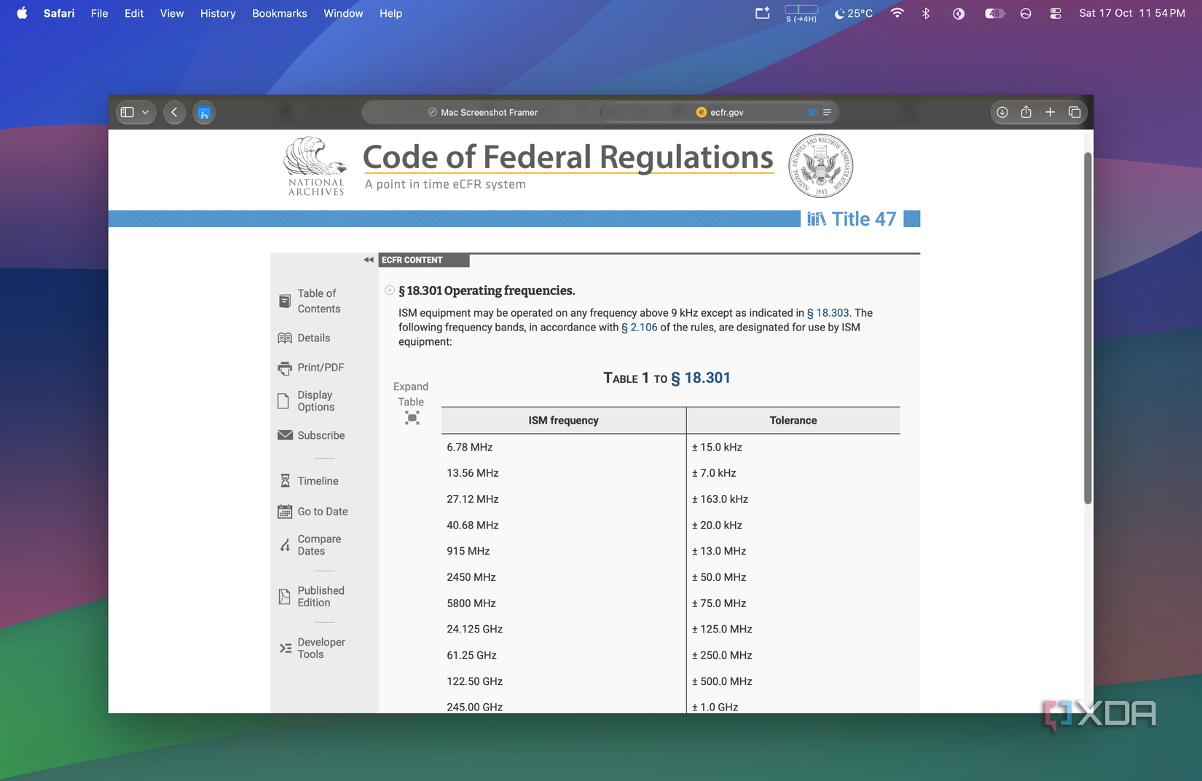This screenshot has height=781, width=1202.
Task: Open the Share icon in Safari
Action: click(1026, 112)
